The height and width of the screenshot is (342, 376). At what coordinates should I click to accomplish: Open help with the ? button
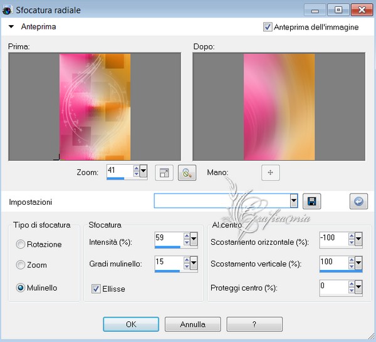tap(254, 324)
